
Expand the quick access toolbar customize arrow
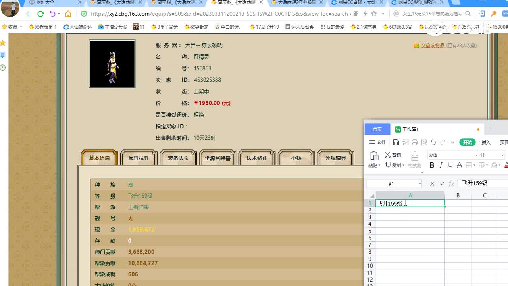tap(452, 142)
